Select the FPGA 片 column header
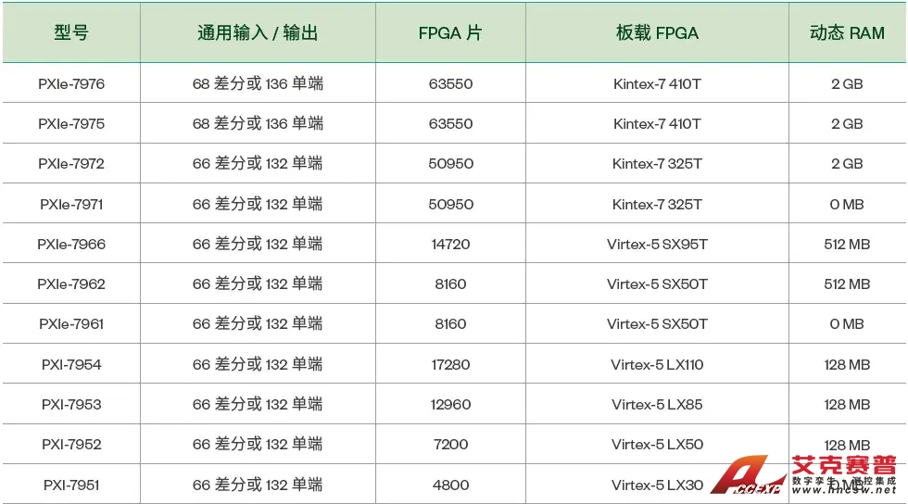Viewport: 908px width, 504px height. tap(450, 33)
